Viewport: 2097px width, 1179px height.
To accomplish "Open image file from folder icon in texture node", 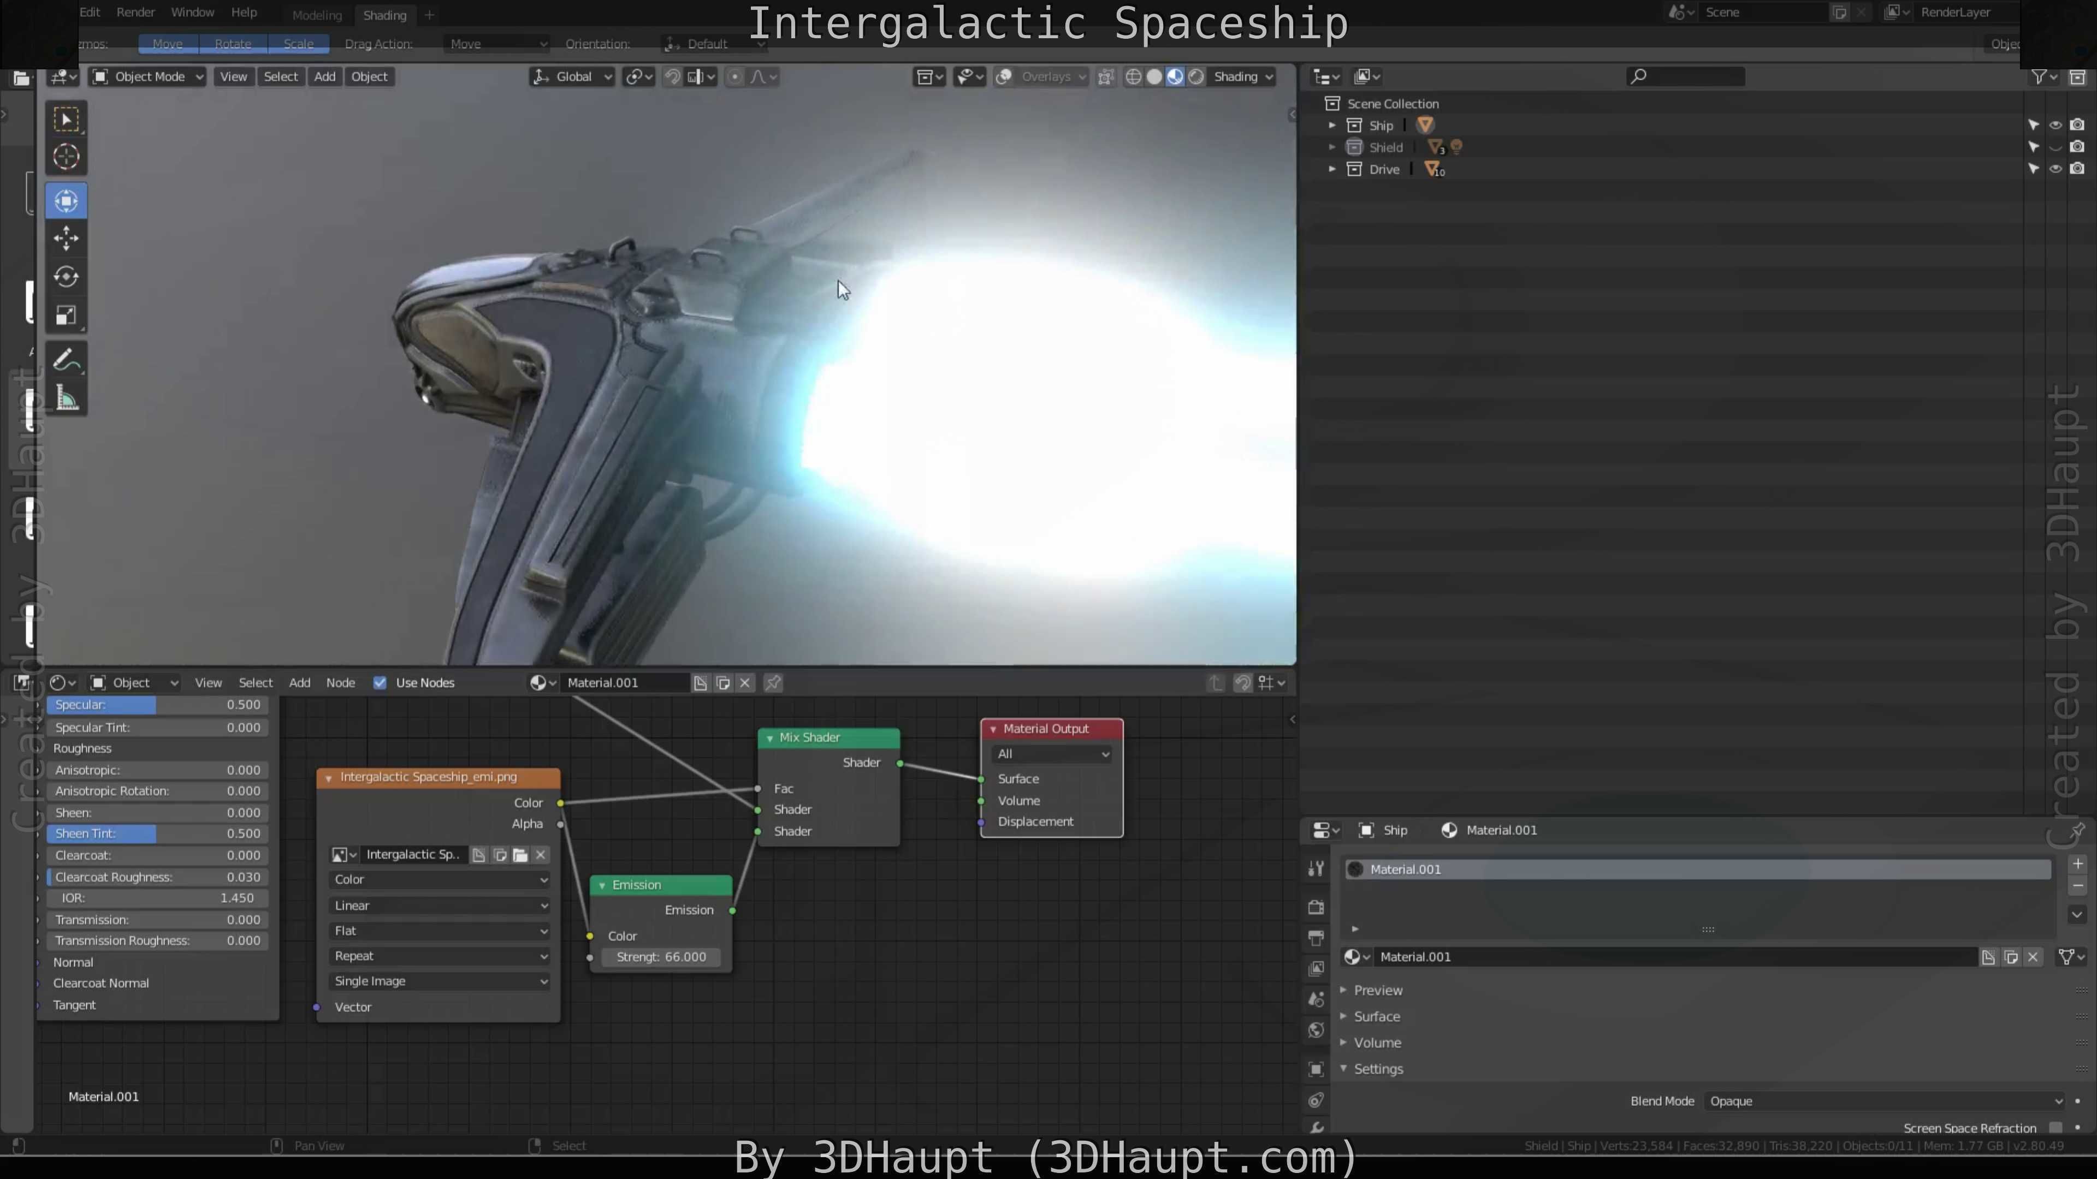I will tap(520, 854).
